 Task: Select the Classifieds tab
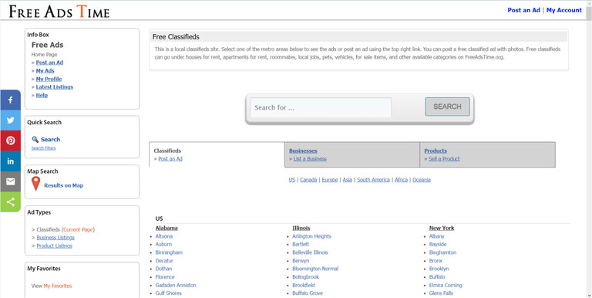(x=217, y=154)
